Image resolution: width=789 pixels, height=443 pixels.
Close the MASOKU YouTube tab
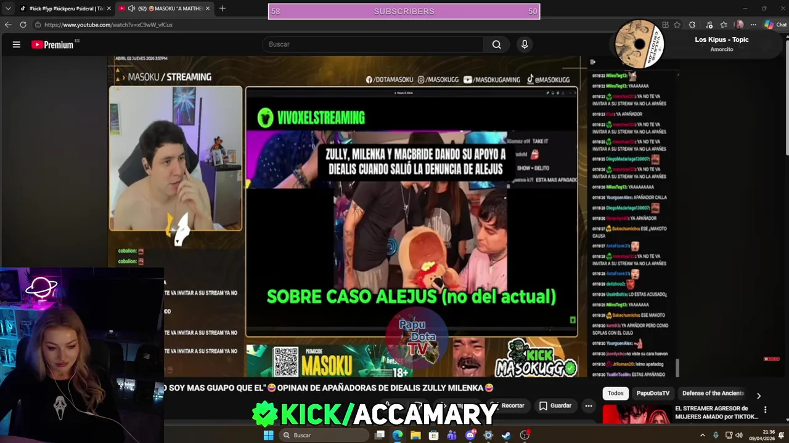[x=208, y=9]
